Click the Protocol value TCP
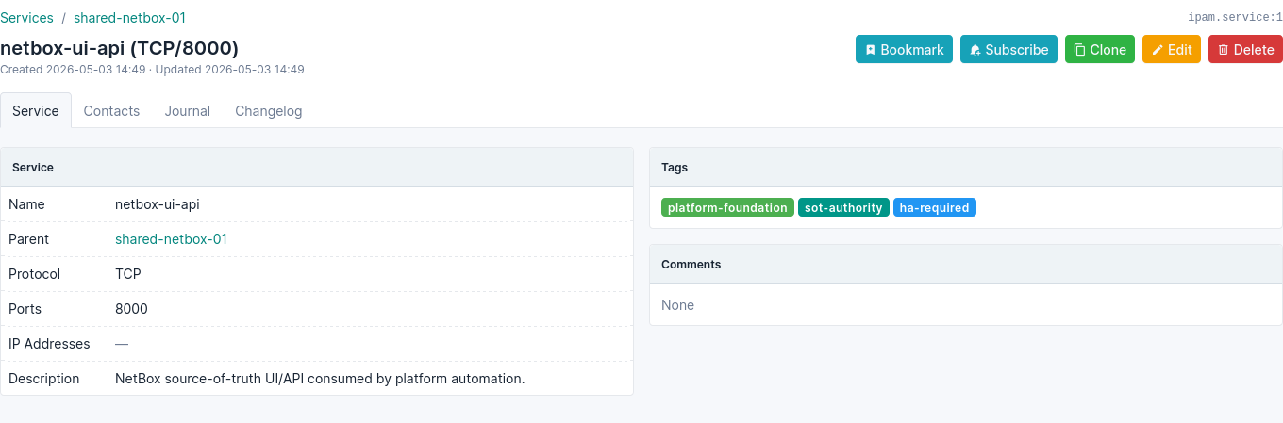 coord(127,274)
